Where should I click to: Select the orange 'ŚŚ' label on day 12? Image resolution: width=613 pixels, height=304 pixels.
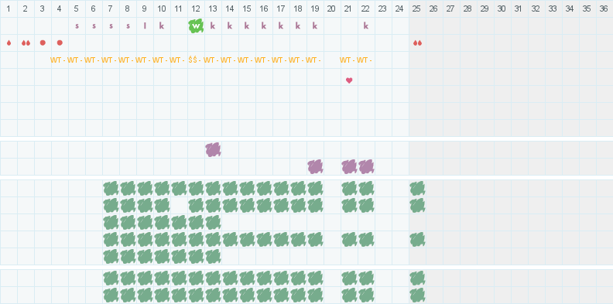(x=193, y=60)
